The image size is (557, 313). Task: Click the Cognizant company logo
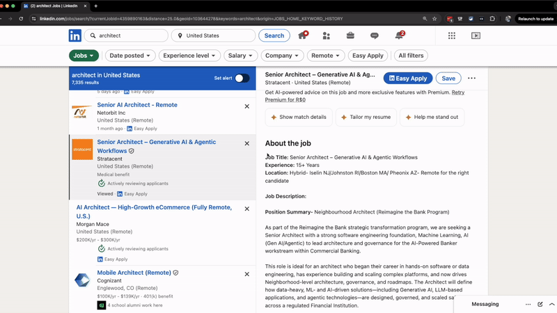point(82,280)
